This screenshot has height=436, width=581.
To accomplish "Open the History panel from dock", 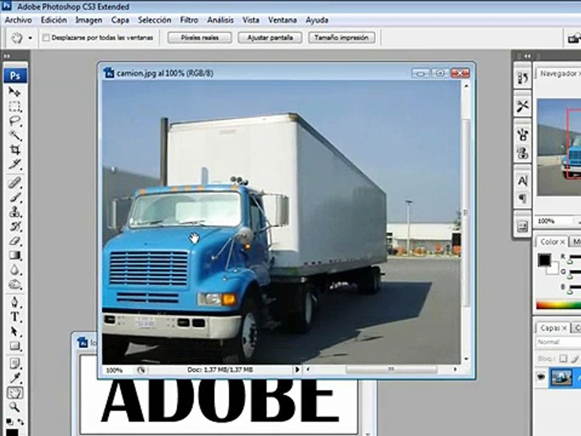I will [x=522, y=78].
